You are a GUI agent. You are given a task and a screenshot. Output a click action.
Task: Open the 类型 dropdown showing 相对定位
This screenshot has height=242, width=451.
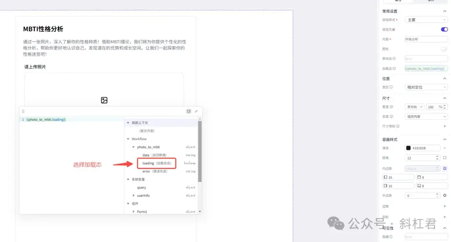426,87
